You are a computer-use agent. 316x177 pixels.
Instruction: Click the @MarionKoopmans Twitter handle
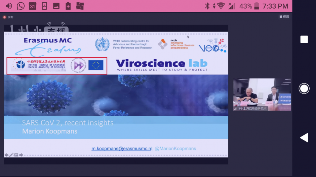[175, 149]
